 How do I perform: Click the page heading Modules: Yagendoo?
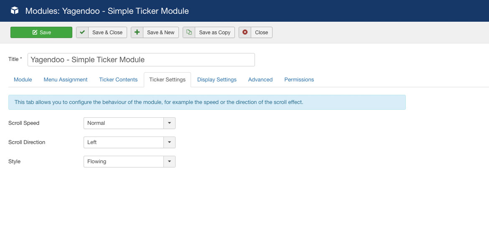107,11
